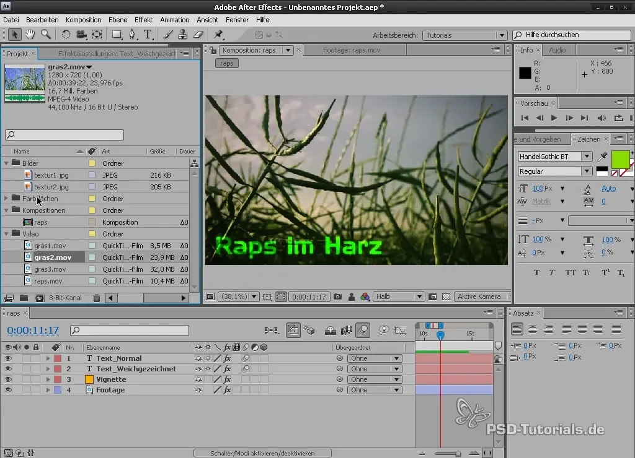Click the snapshot camera icon in viewer
The width and height of the screenshot is (635, 458).
point(337,296)
